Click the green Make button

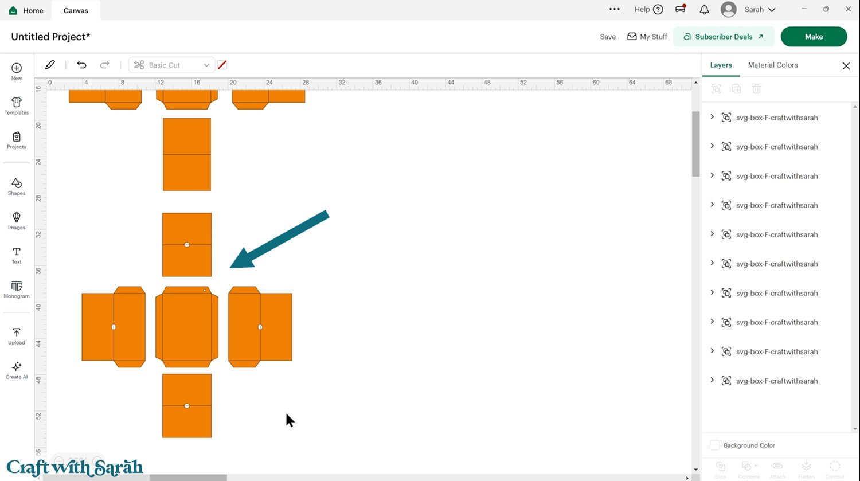(814, 37)
